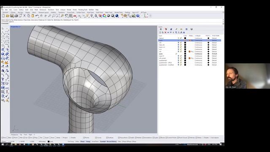Click the Copy to clipboard icon
Image resolution: width=270 pixels, height=152 pixels.
tap(29, 16)
